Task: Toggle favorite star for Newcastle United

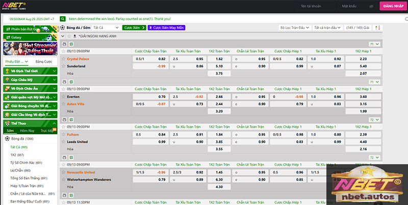Action: pos(63,172)
